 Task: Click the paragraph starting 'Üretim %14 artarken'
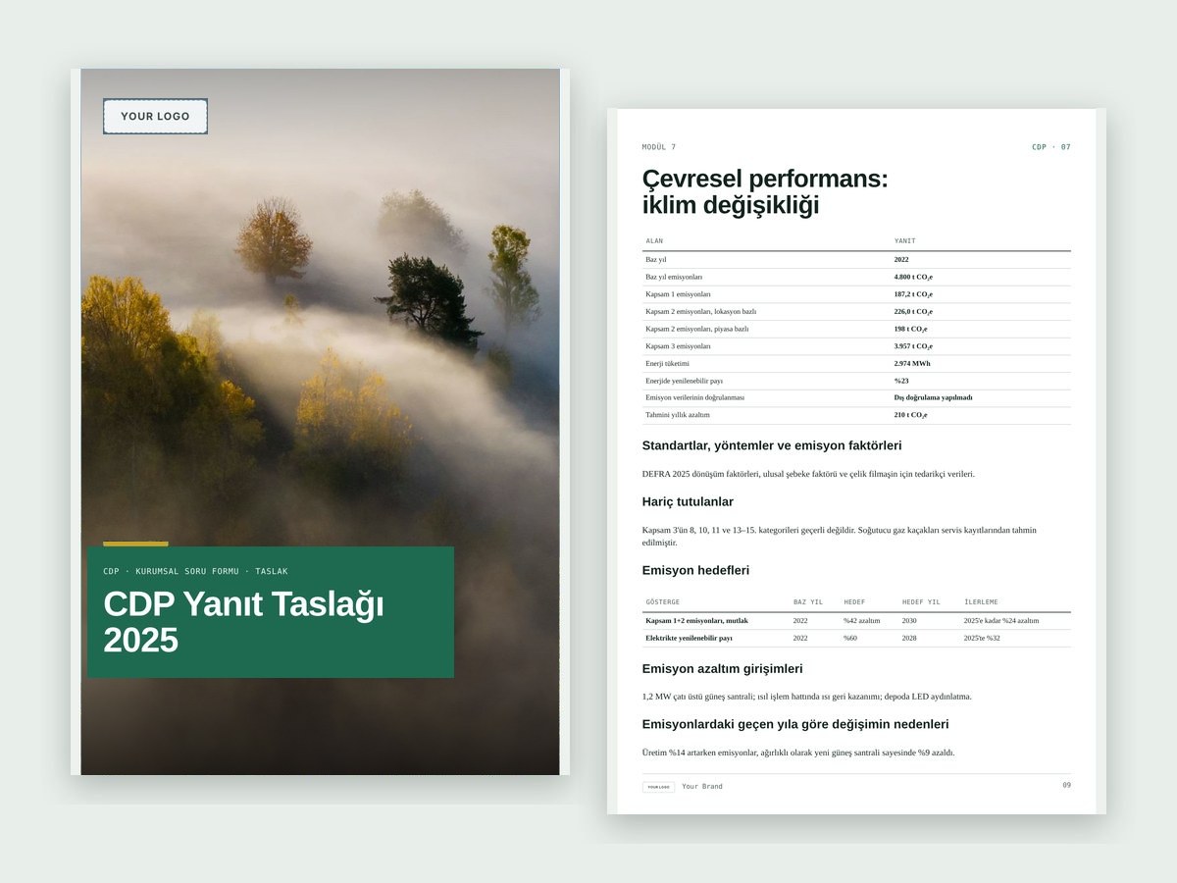(x=798, y=753)
